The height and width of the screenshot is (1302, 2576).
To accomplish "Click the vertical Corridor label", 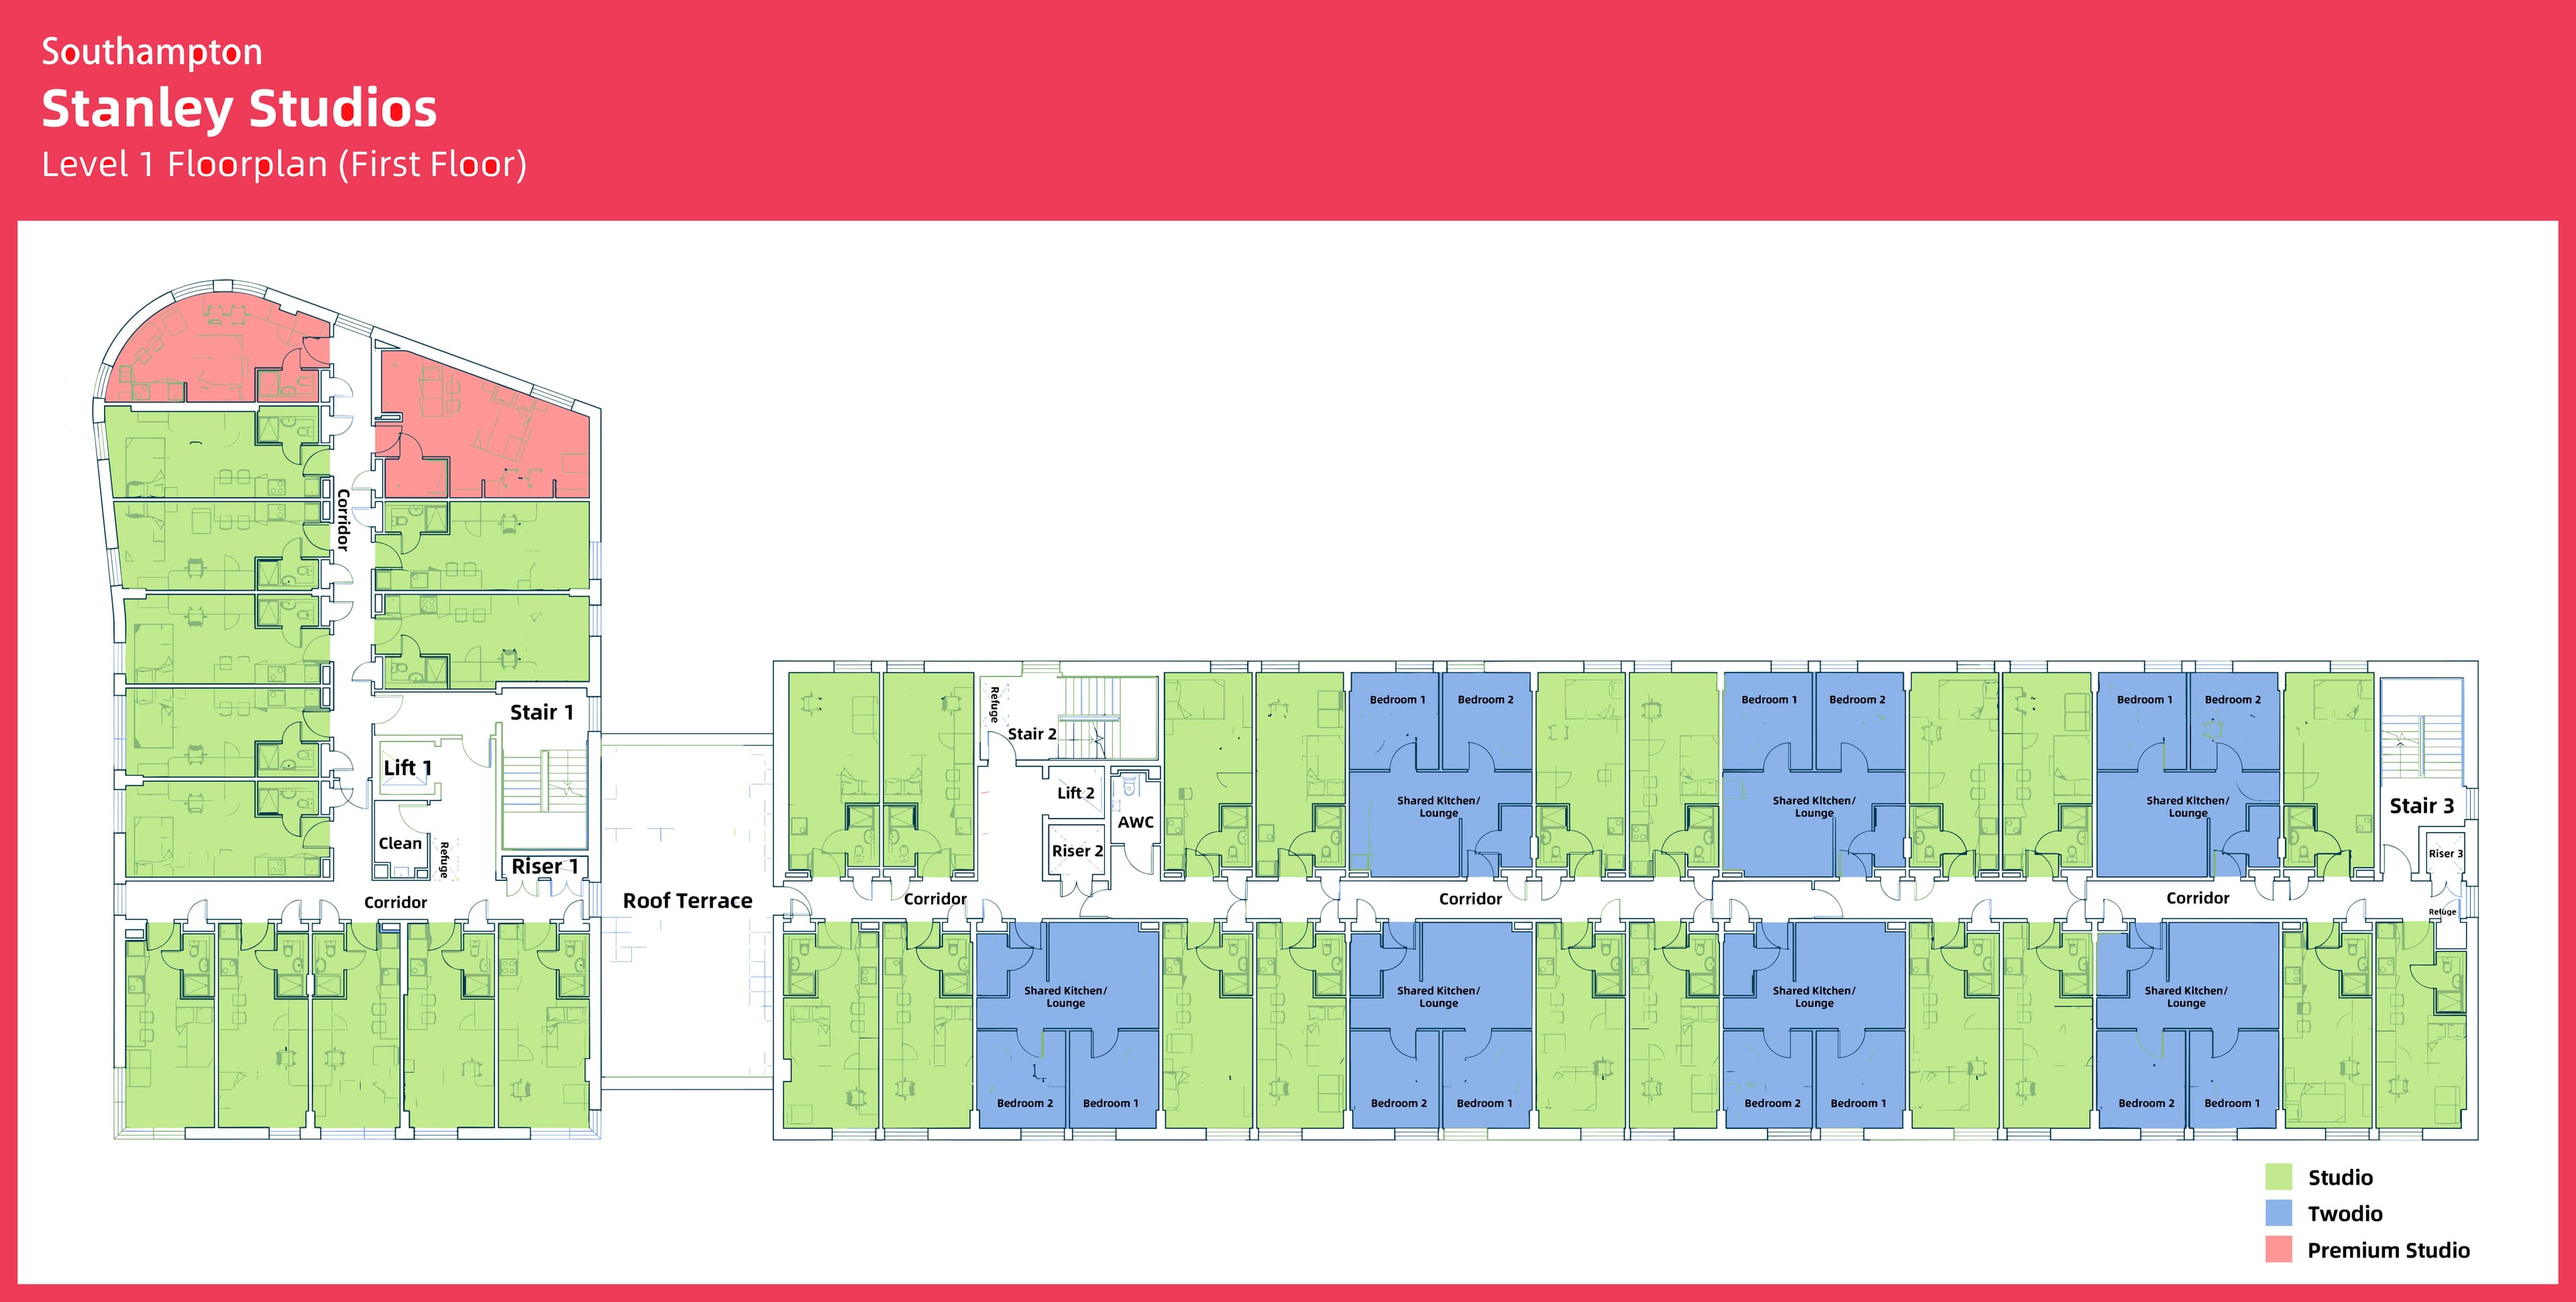I will point(343,520).
